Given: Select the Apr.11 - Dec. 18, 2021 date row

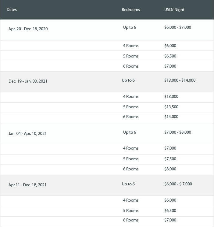Looking at the screenshot, I should pos(107,185).
